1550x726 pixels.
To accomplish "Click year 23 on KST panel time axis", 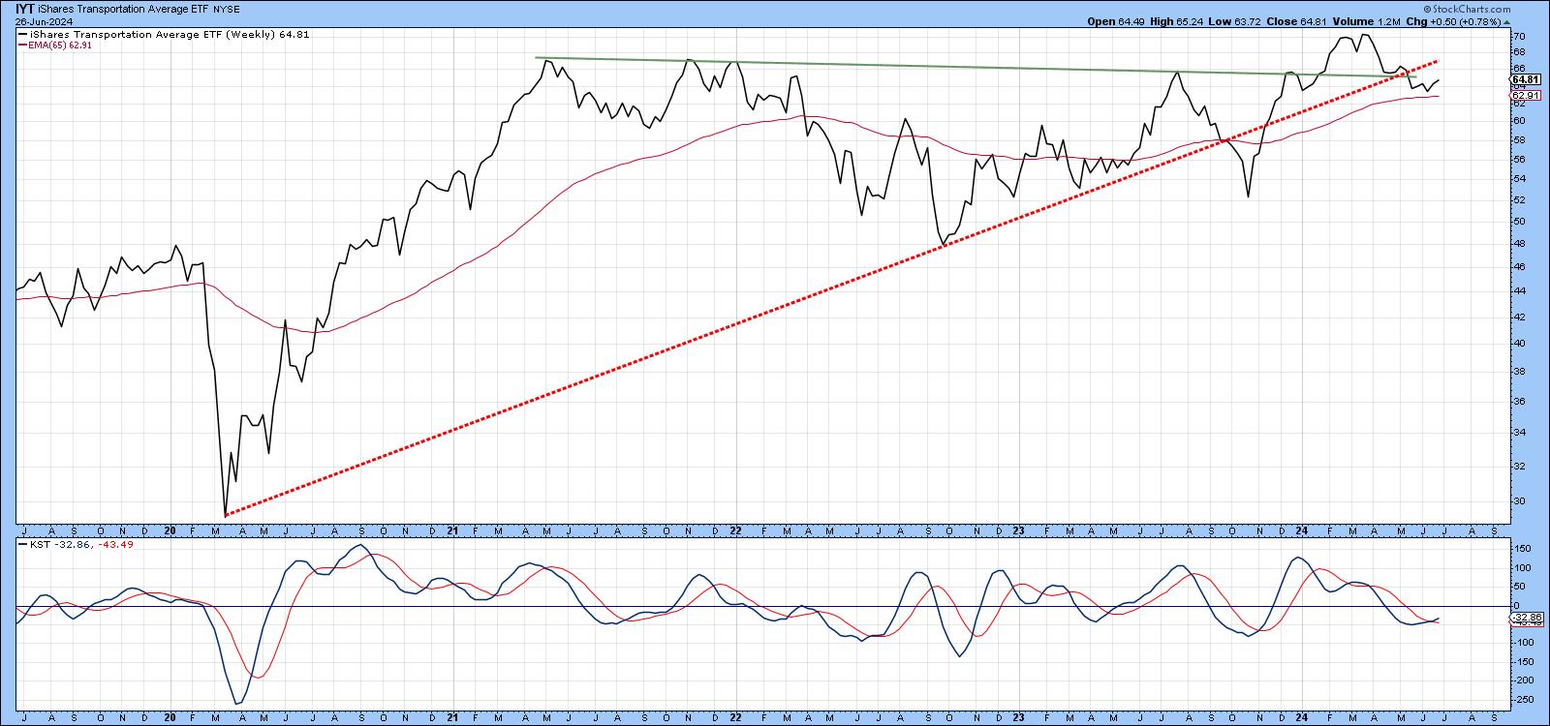I will point(1018,719).
